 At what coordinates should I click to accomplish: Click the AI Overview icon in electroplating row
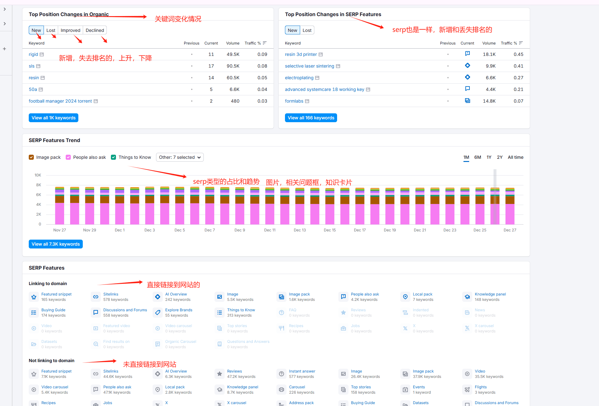[468, 77]
